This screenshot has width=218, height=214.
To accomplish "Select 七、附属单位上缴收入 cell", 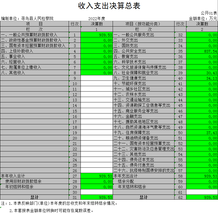I will [35, 67].
